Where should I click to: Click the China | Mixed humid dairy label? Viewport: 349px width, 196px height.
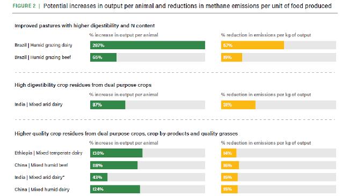coord(42,190)
